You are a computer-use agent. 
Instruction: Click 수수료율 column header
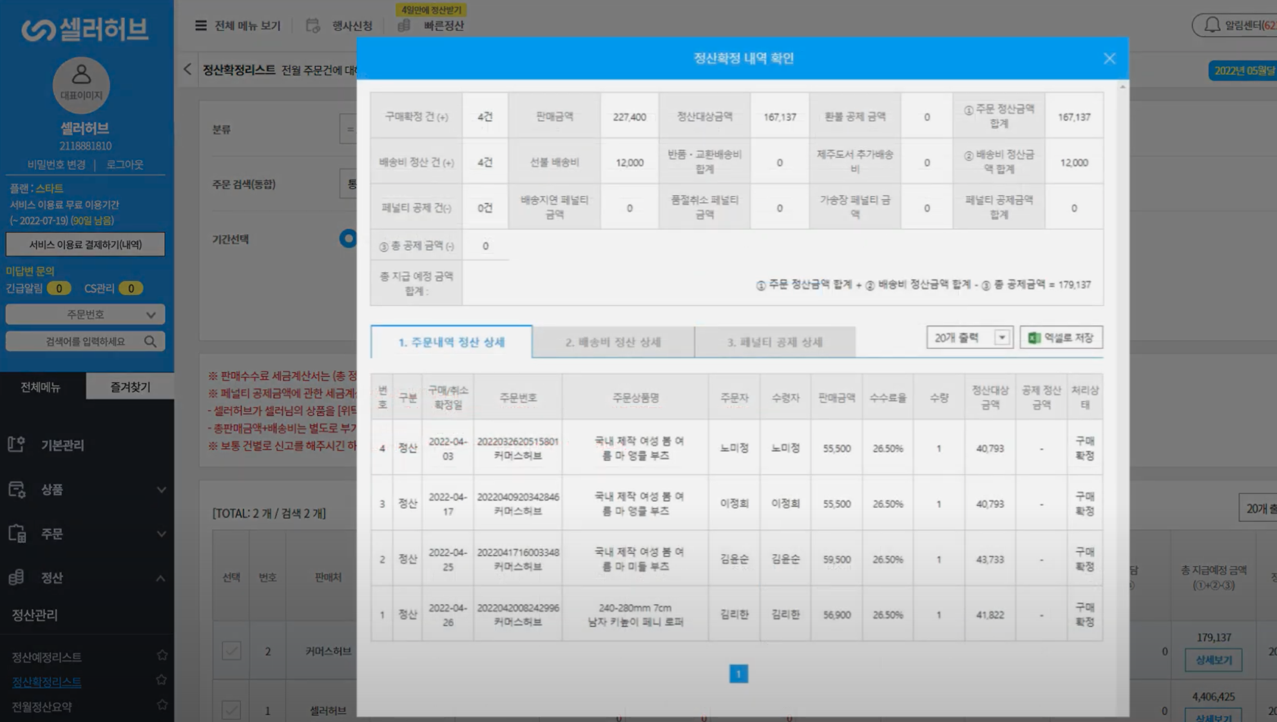pyautogui.click(x=888, y=398)
